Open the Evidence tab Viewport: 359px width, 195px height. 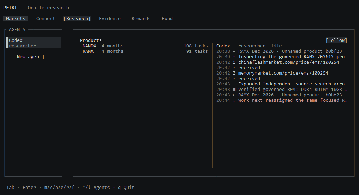point(110,18)
